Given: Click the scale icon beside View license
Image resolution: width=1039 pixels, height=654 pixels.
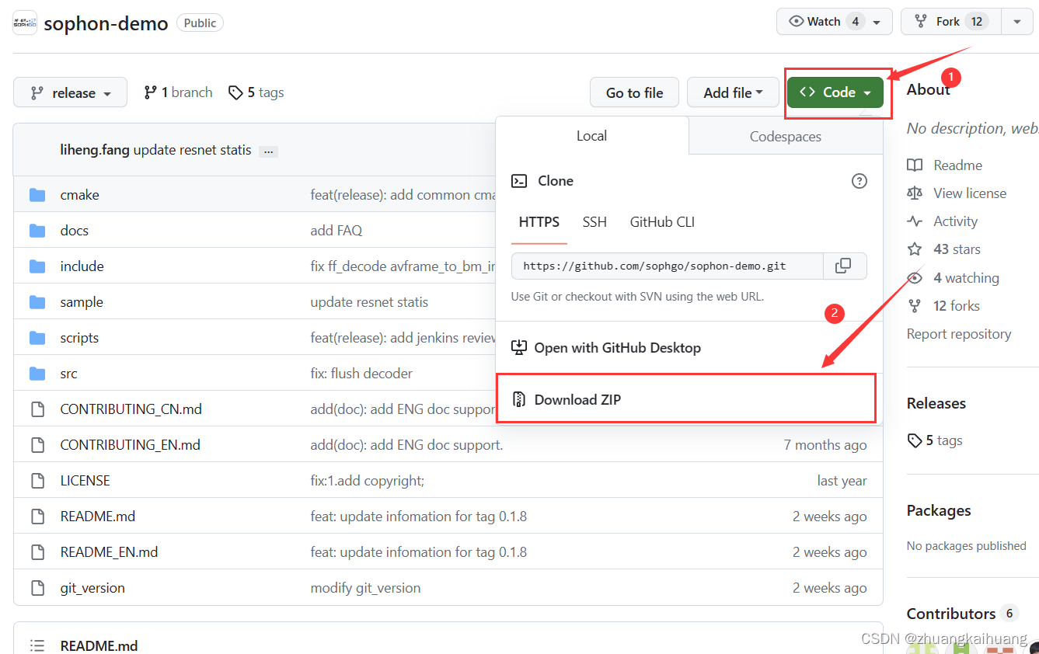Looking at the screenshot, I should click(915, 193).
